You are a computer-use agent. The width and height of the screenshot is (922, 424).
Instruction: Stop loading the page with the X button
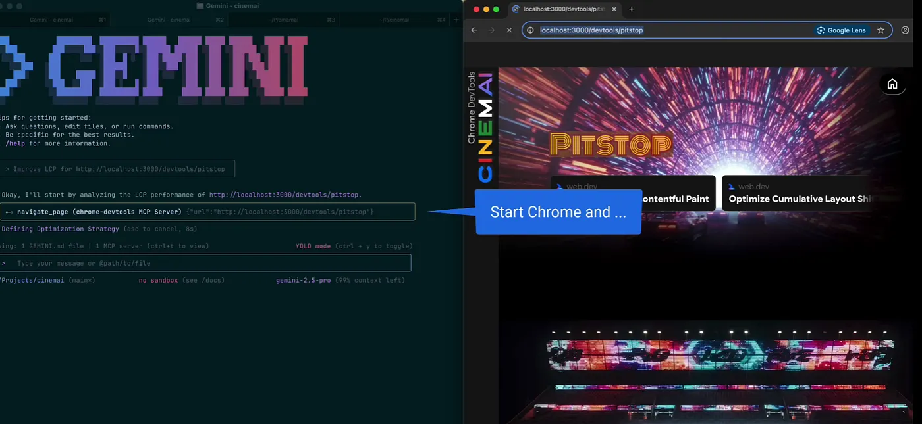(x=509, y=30)
